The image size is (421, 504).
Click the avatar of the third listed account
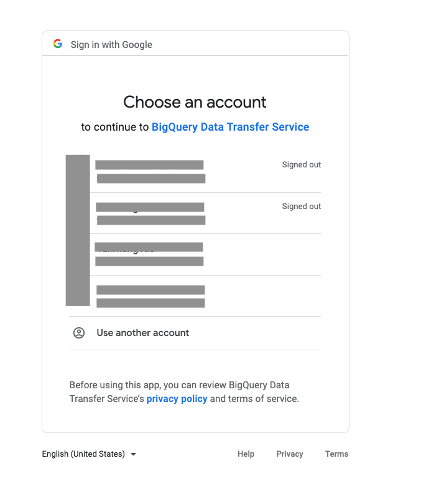point(78,254)
